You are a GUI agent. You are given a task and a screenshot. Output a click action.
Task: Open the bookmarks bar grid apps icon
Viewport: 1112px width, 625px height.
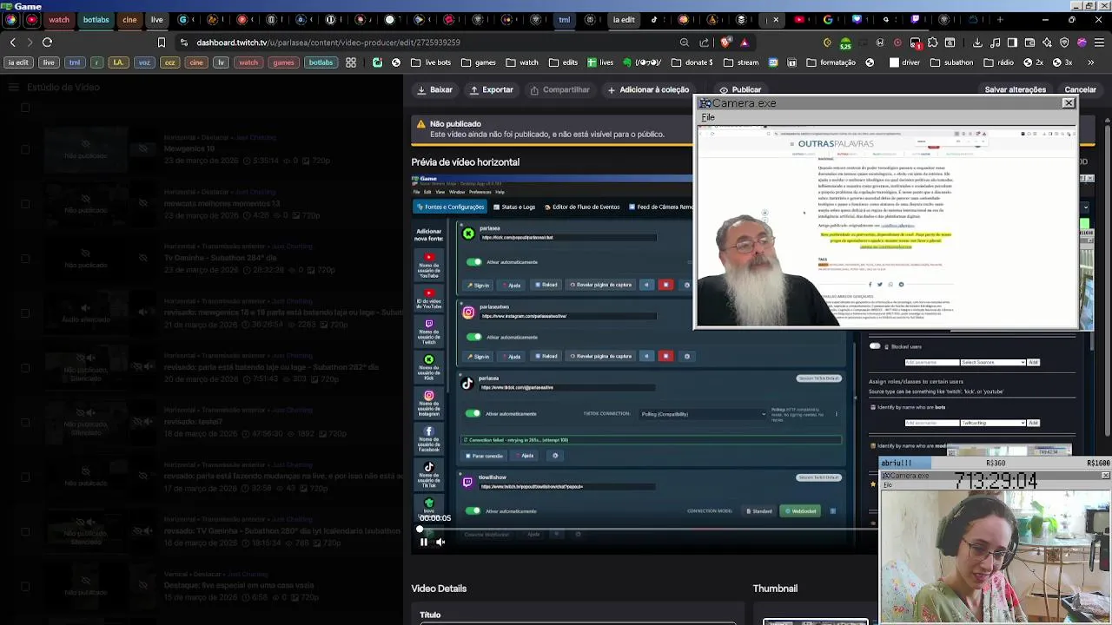click(351, 62)
